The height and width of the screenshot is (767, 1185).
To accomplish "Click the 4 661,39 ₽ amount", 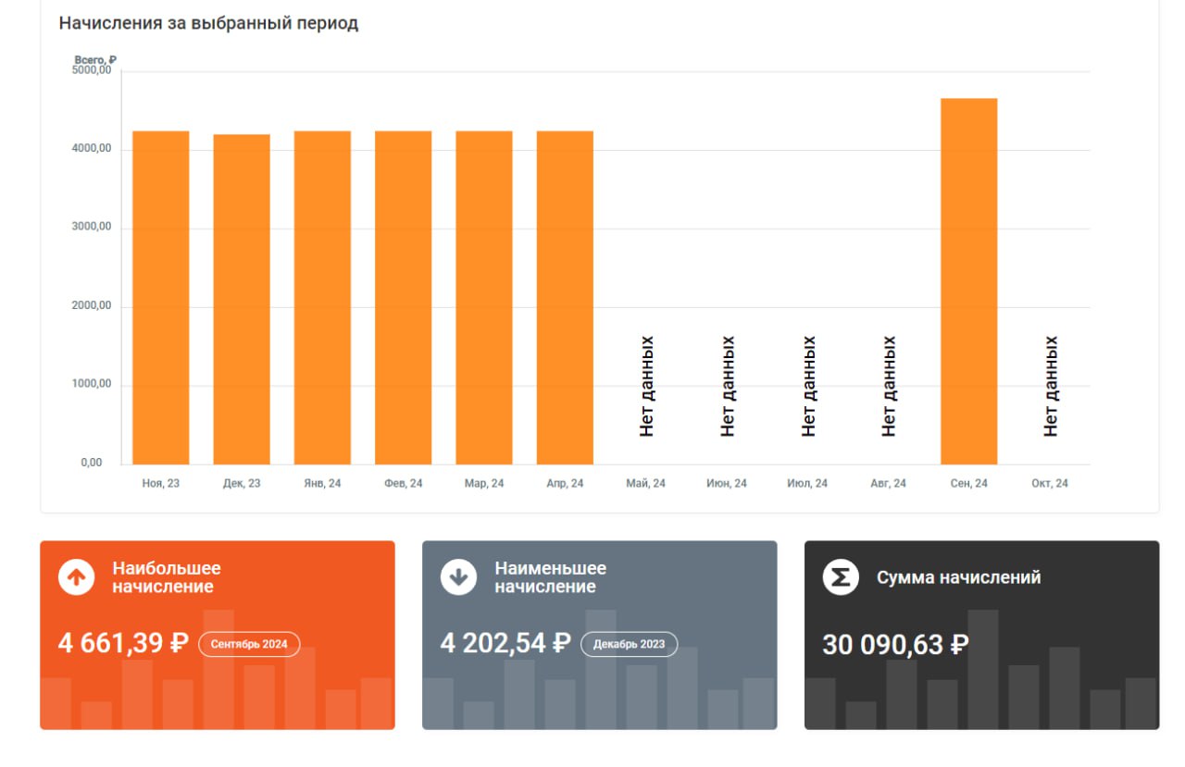I will click(x=123, y=643).
